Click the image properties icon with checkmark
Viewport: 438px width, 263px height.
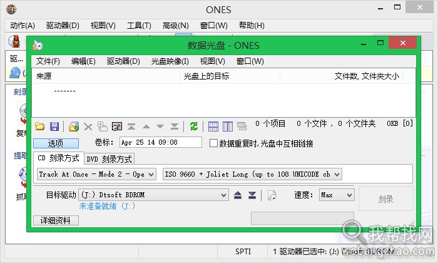pos(117,126)
